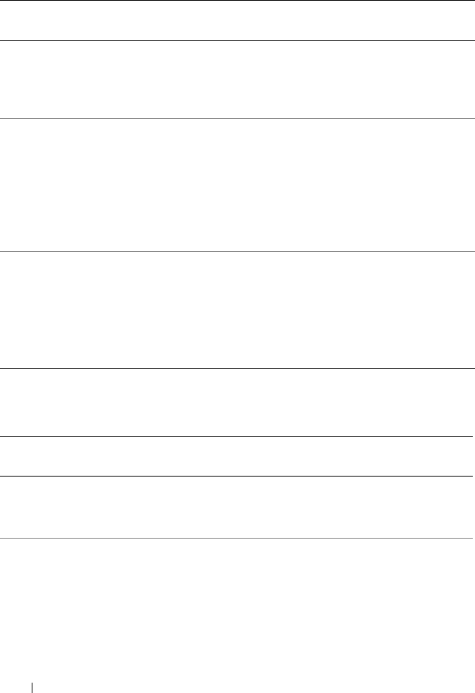This screenshot has height=693, width=475.
Task: Click the black border line at the very top
Action: (237, 1)
